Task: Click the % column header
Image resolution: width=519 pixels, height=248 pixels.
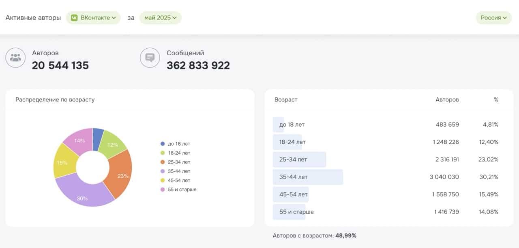Action: [x=496, y=99]
